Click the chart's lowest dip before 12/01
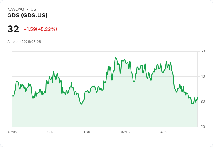This screenshot has width=213, height=147. pos(82,104)
